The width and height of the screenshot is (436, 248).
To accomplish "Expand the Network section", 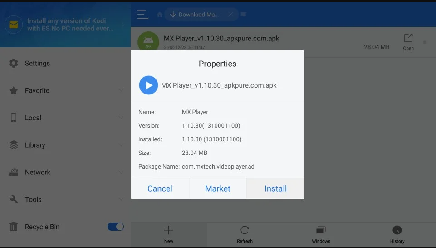I will pos(121,172).
